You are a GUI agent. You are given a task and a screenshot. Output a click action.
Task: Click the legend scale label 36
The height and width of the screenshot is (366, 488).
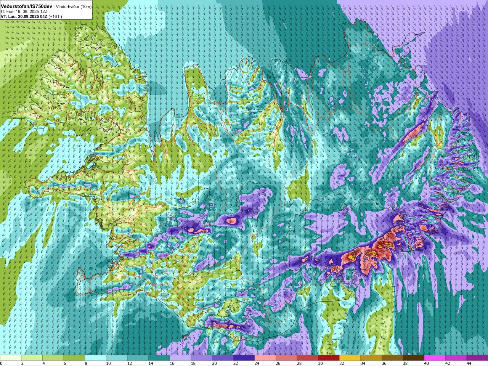coord(383,363)
